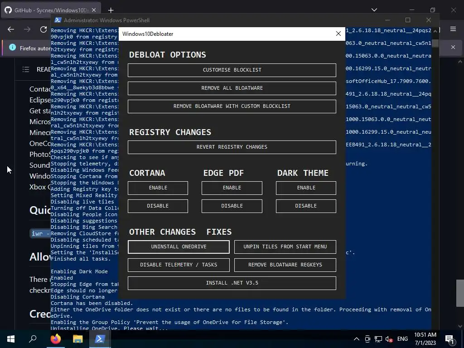Click Firefox icon in the taskbar
This screenshot has height=348, width=464.
click(56, 339)
